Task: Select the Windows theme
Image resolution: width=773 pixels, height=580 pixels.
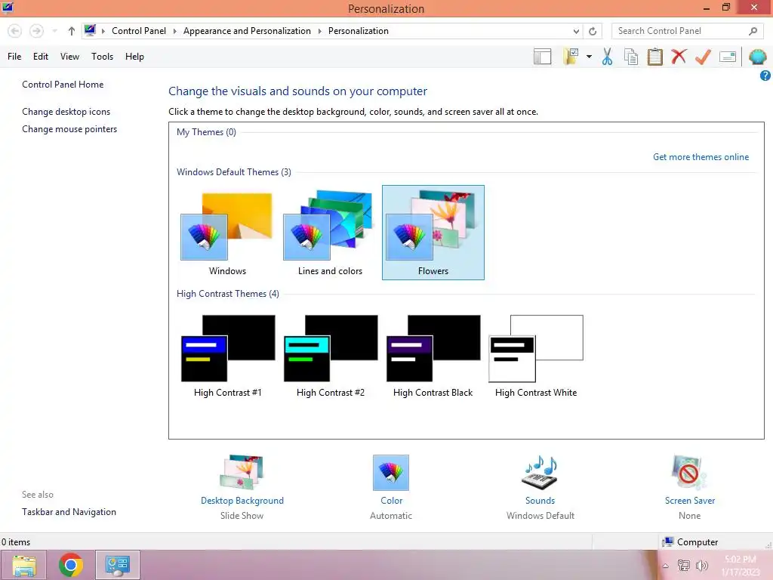Action: click(x=227, y=233)
